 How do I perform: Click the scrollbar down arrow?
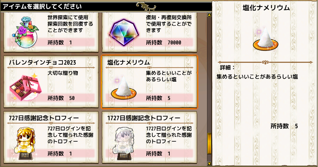click(209, 163)
